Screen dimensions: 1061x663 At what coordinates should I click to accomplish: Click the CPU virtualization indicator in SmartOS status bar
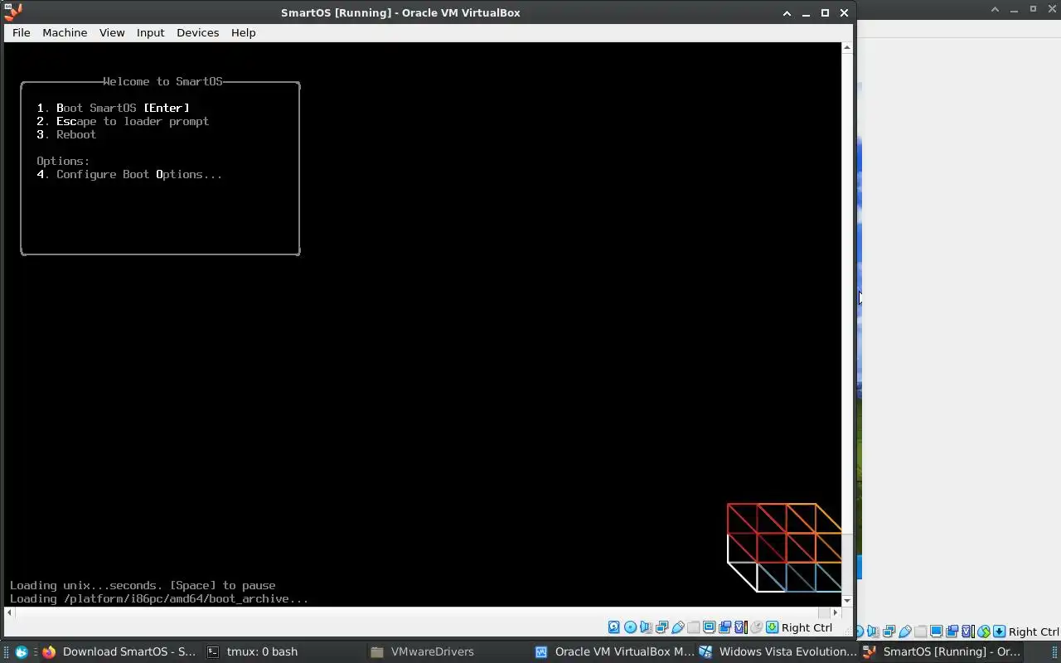(x=740, y=627)
